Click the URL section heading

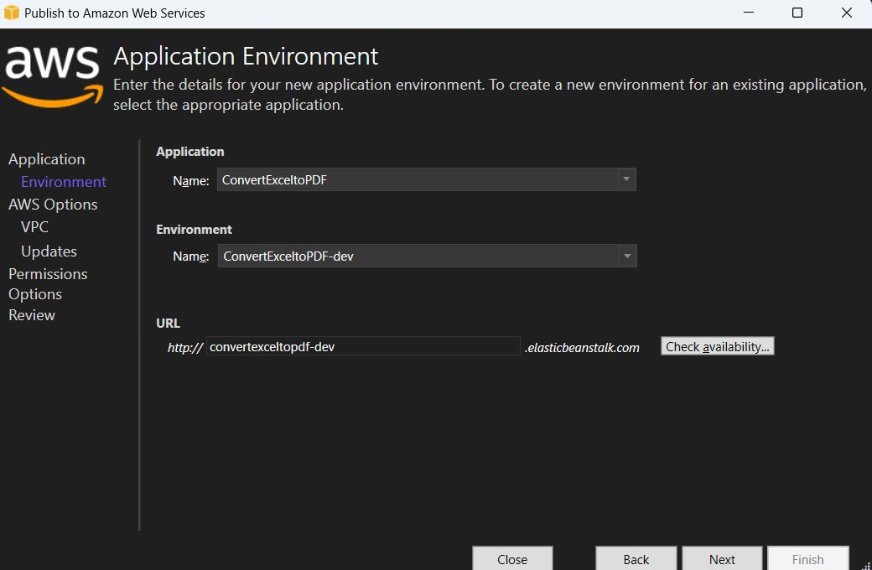tap(168, 323)
